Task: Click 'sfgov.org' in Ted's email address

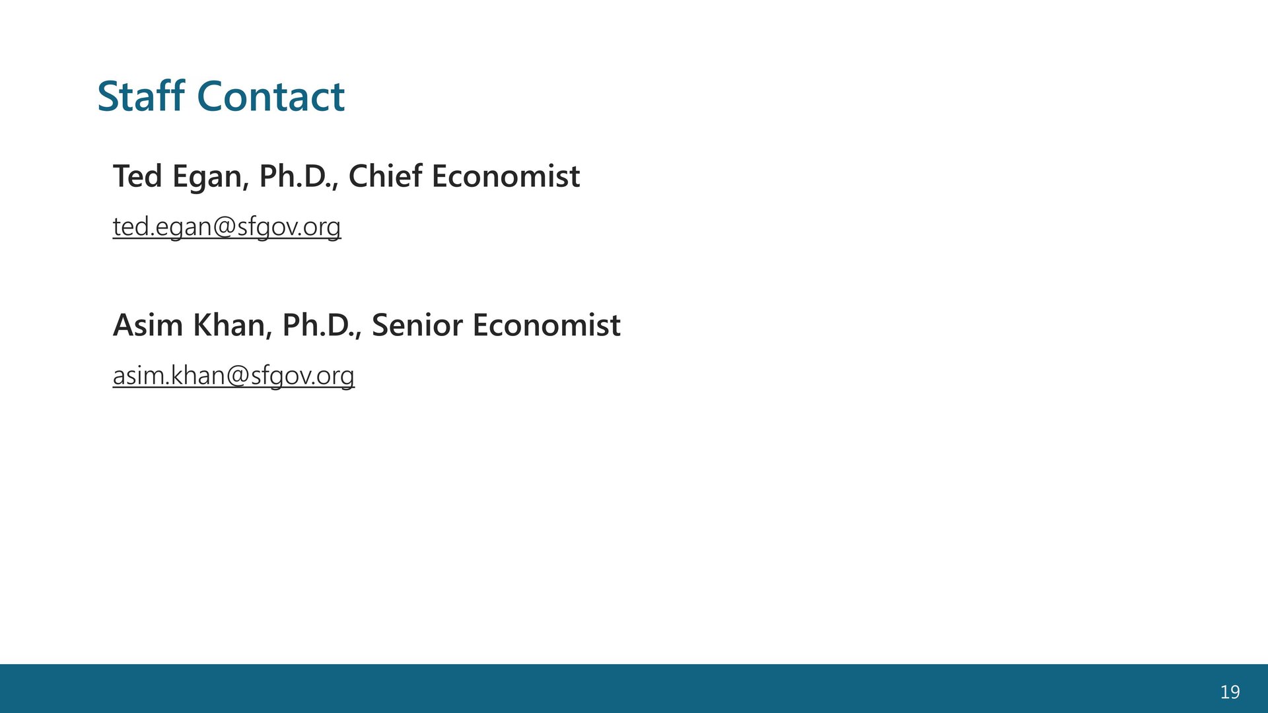Action: coord(289,227)
